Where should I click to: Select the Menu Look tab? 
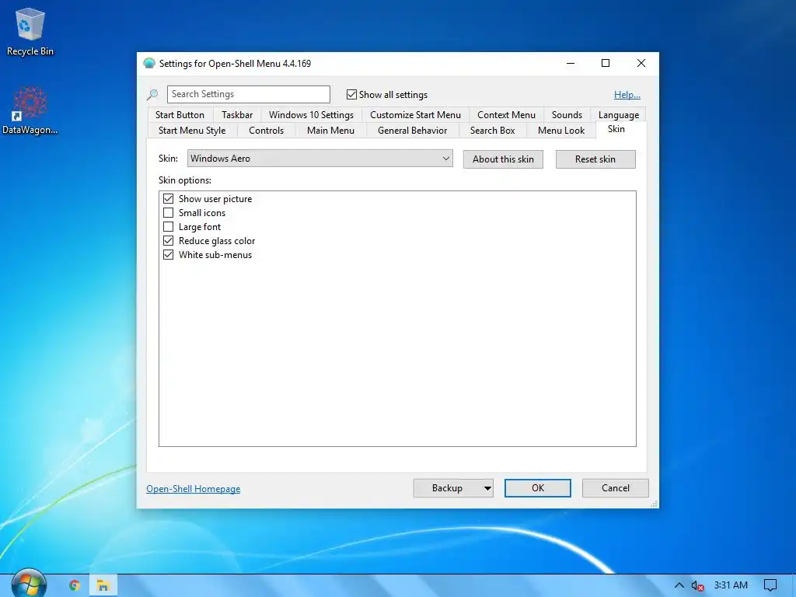click(561, 131)
